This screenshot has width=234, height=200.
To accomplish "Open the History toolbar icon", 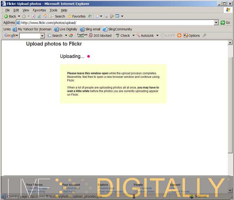I will (x=90, y=16).
